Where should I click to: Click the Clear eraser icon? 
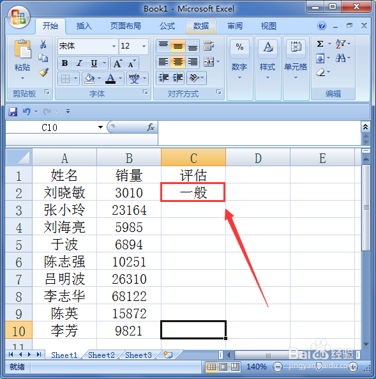point(320,72)
